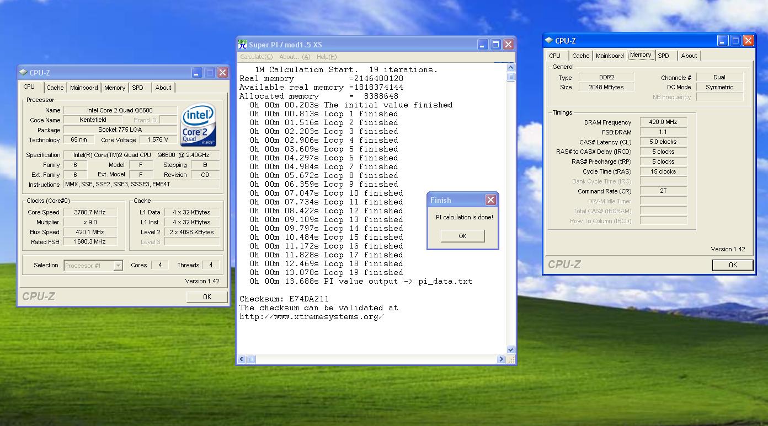Click the Super PI title bar icon
Screen dimensions: 768x426
point(242,45)
